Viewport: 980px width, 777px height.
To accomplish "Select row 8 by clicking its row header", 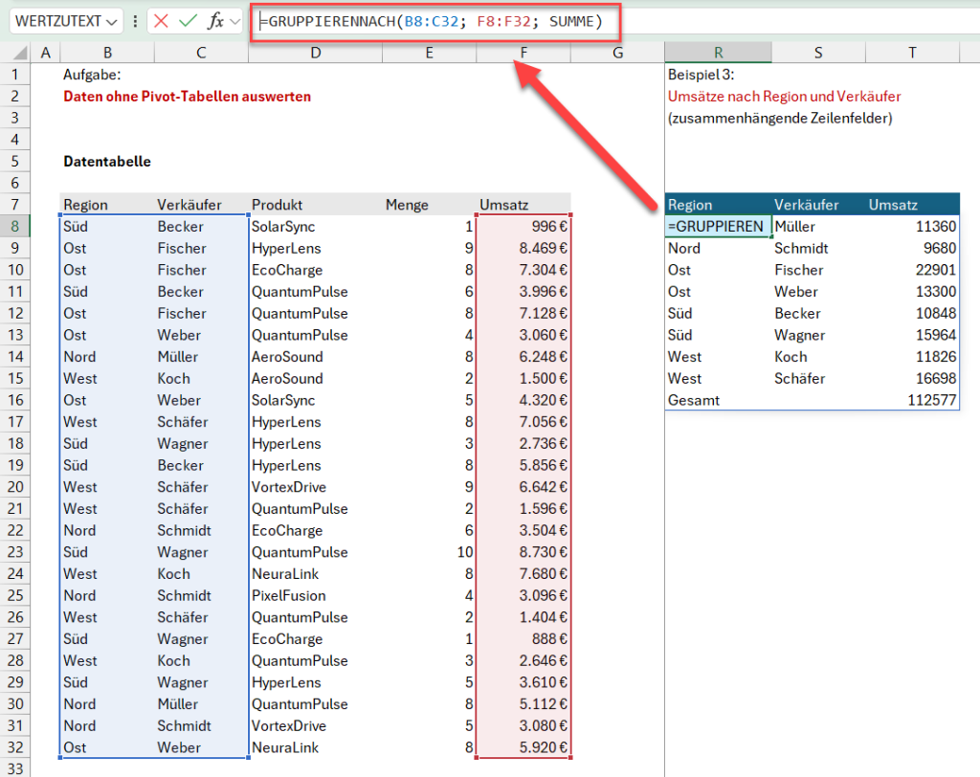I will (x=15, y=226).
